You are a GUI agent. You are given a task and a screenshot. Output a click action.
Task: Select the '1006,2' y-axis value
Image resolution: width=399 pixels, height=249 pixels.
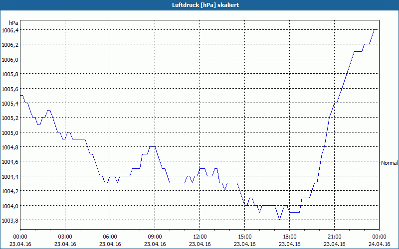pyautogui.click(x=10, y=45)
